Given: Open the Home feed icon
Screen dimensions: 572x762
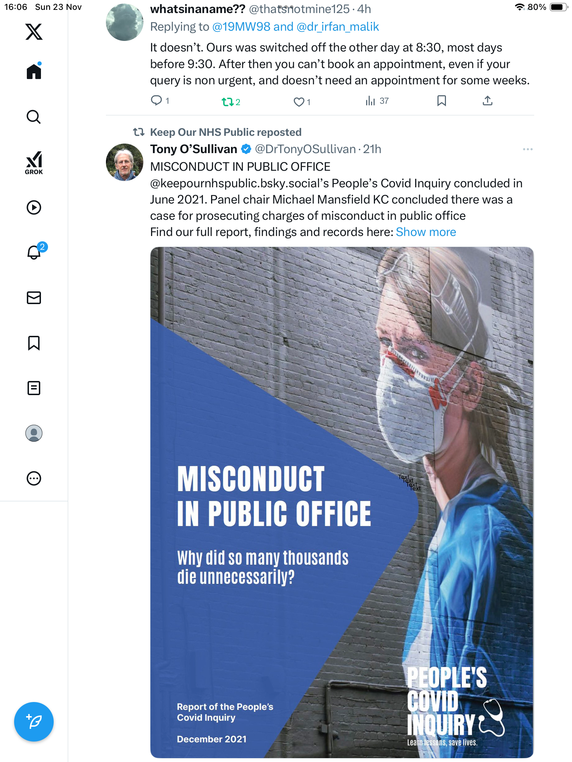Looking at the screenshot, I should click(x=34, y=71).
